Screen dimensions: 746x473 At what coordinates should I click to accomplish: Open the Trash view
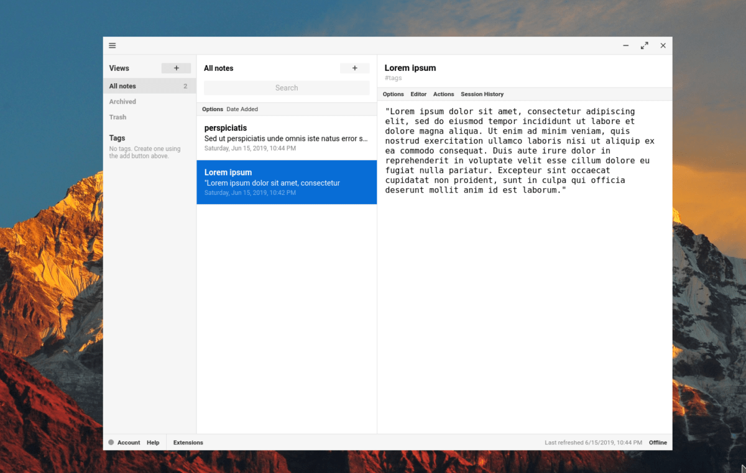coord(117,117)
